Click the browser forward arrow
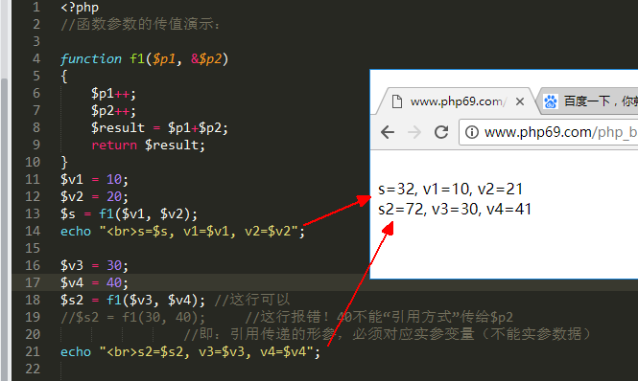This screenshot has width=638, height=381. tap(414, 132)
